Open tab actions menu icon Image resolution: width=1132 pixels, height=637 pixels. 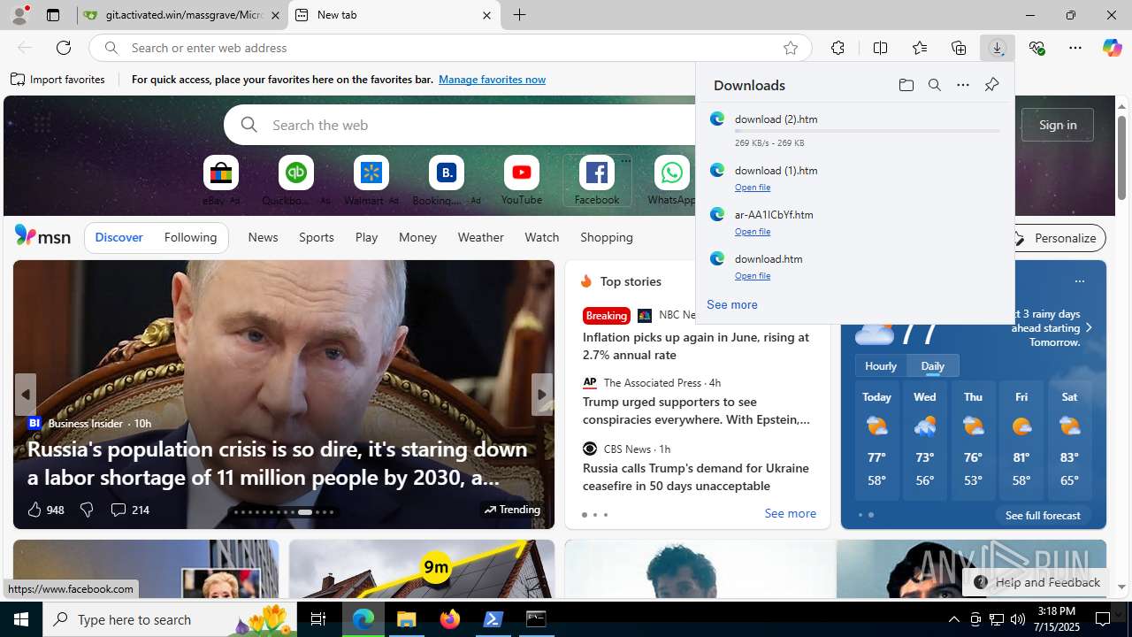pos(53,15)
